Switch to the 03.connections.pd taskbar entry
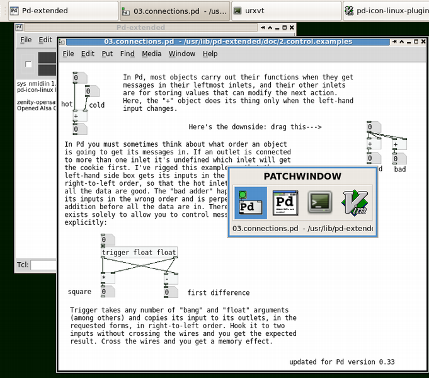 coord(175,11)
